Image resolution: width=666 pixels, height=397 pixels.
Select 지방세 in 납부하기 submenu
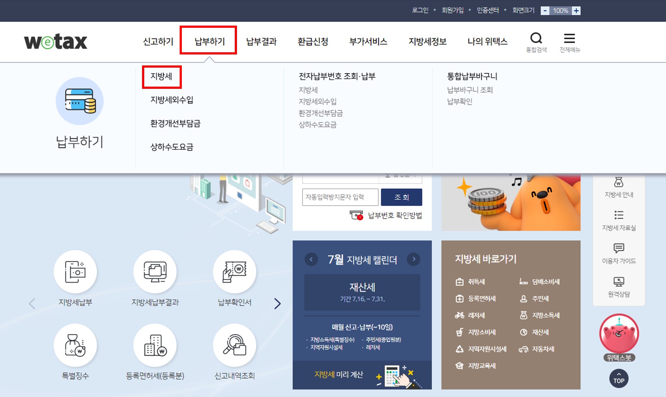pyautogui.click(x=161, y=76)
